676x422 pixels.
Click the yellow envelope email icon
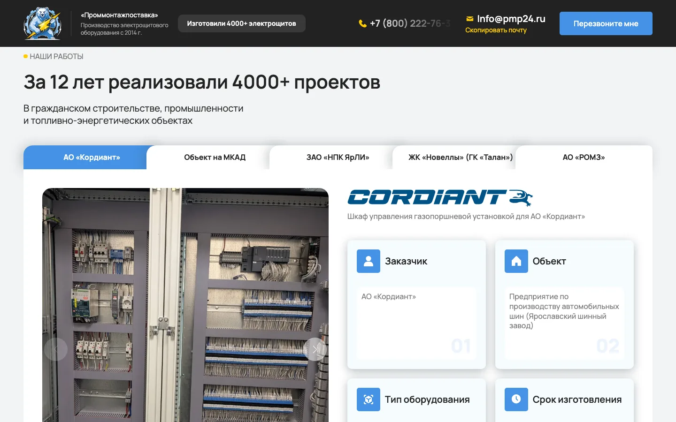coord(469,19)
